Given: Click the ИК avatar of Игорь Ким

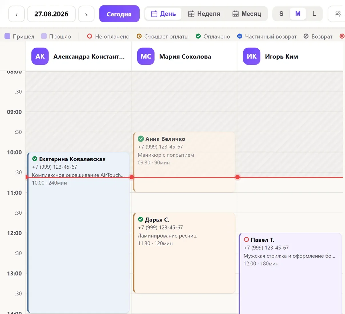Looking at the screenshot, I should pos(252,57).
